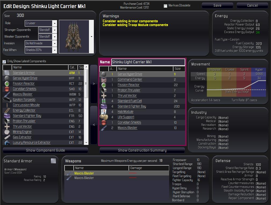271x205 pixels.
Task: Click the component list scrollbar down arrow
Action: (86, 143)
